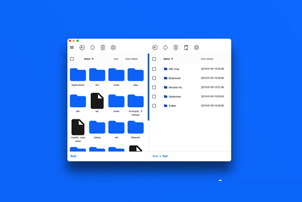Sort right pane by Date Added
This screenshot has width=302, height=202.
(x=207, y=59)
